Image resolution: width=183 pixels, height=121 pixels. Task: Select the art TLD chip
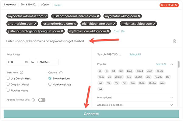[x=114, y=71]
